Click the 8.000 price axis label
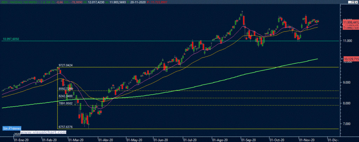This screenshot has width=359, height=142. (347, 103)
